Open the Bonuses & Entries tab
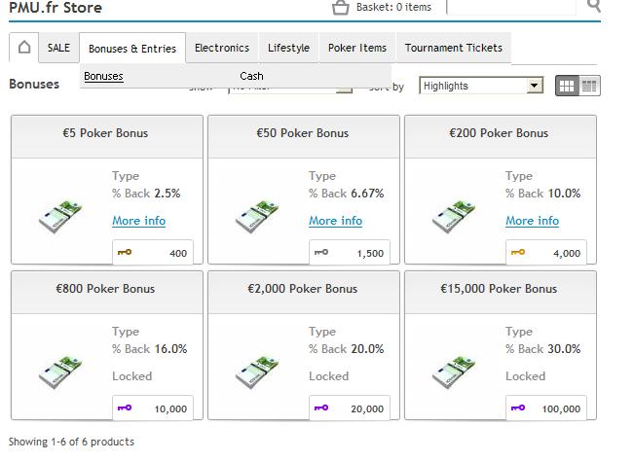Screen dimensions: 634x461 click(132, 48)
